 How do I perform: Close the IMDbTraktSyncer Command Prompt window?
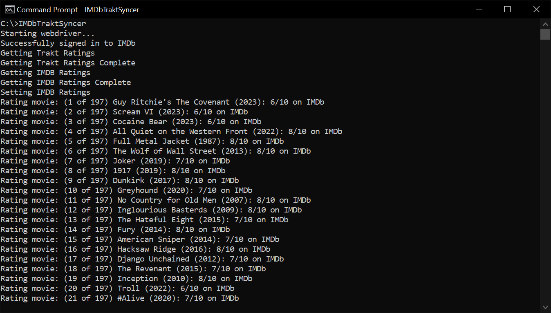pyautogui.click(x=536, y=9)
